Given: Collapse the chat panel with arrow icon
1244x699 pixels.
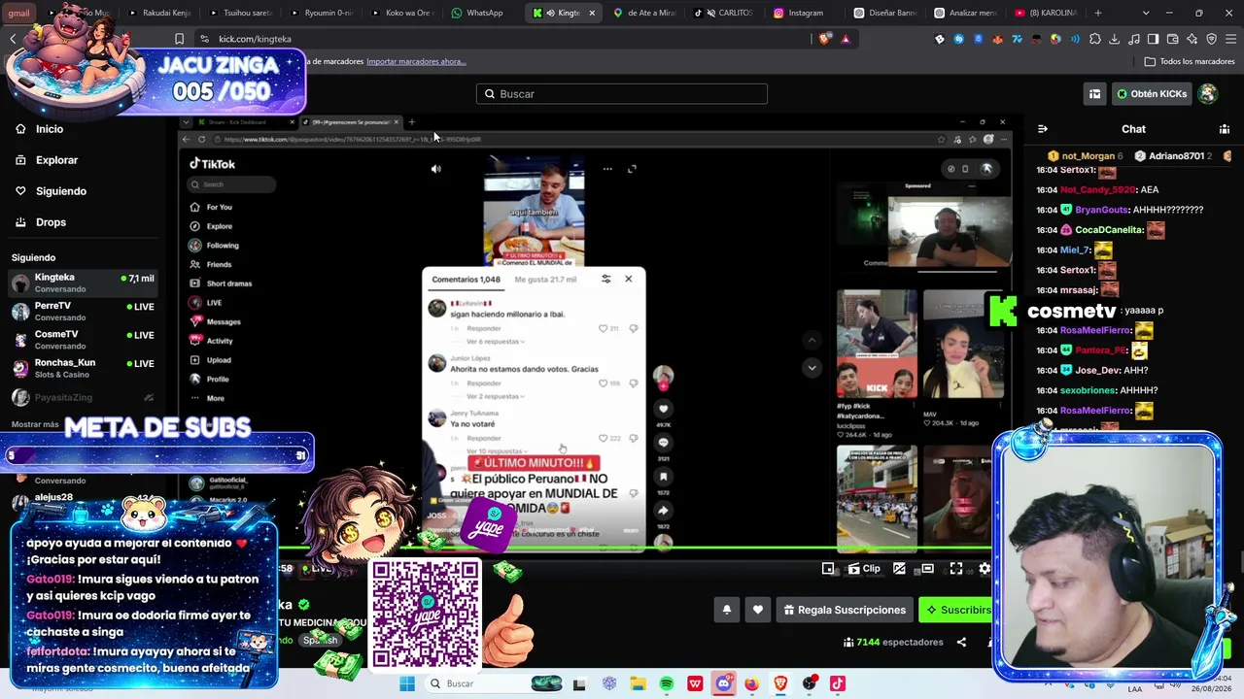Looking at the screenshot, I should click(x=1043, y=129).
